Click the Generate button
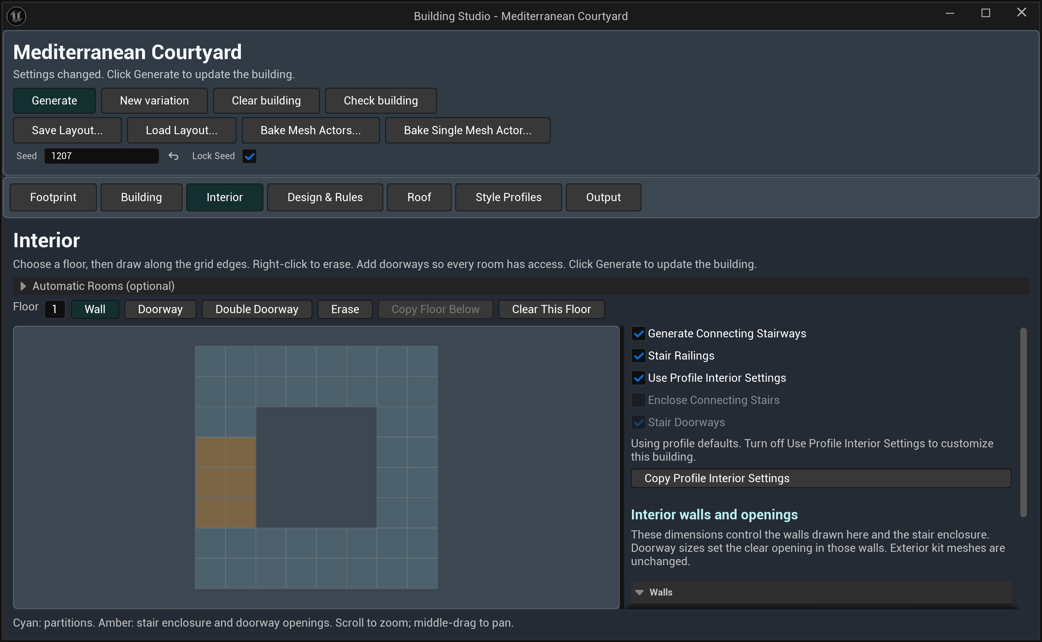Screen dimensions: 1042x642 tap(54, 101)
